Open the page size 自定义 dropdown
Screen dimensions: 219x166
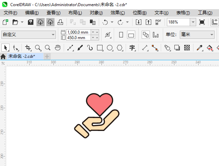pos(29,35)
